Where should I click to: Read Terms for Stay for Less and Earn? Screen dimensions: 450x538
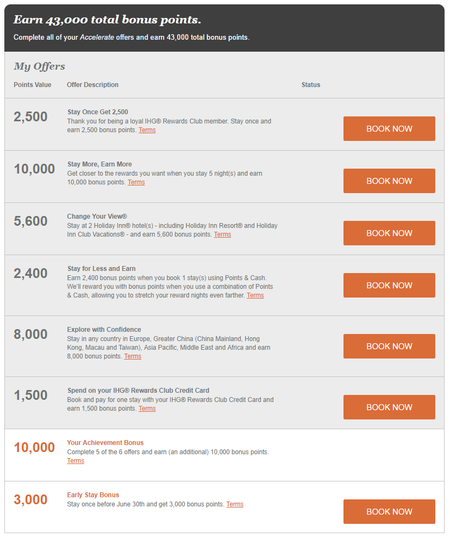[x=255, y=296]
